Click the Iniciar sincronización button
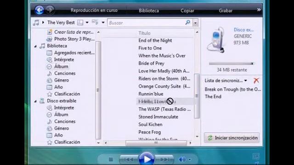The height and width of the screenshot is (165, 294). point(232,138)
